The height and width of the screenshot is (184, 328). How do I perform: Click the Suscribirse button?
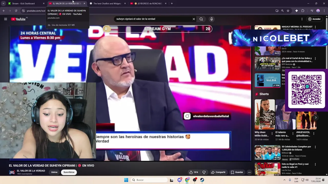point(69,172)
